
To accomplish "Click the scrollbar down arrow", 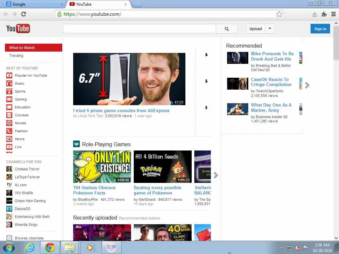I will (336, 238).
